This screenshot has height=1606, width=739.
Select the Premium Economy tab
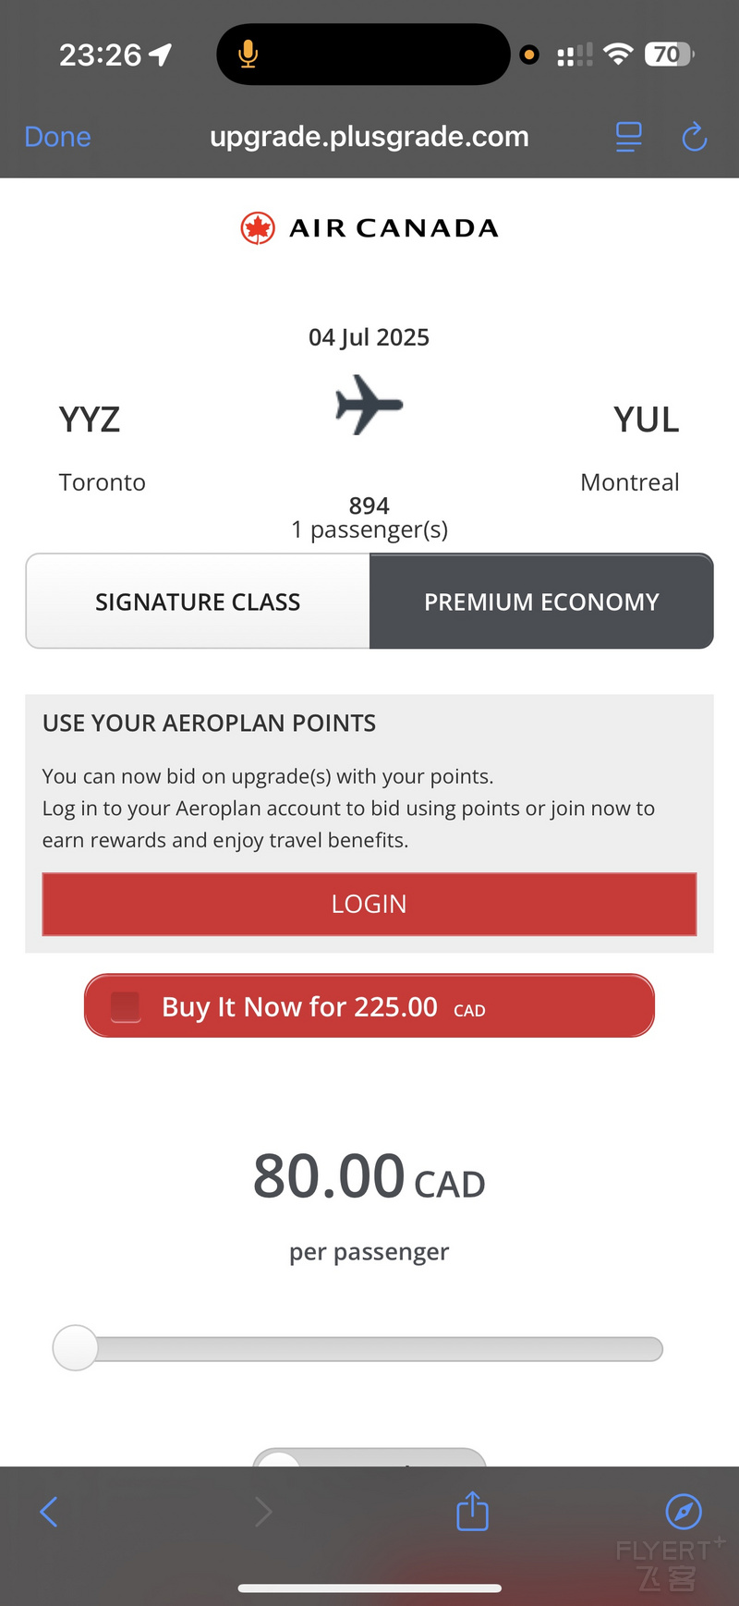(541, 602)
